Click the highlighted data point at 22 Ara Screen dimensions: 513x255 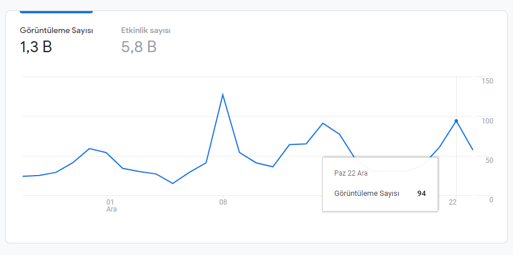point(456,121)
